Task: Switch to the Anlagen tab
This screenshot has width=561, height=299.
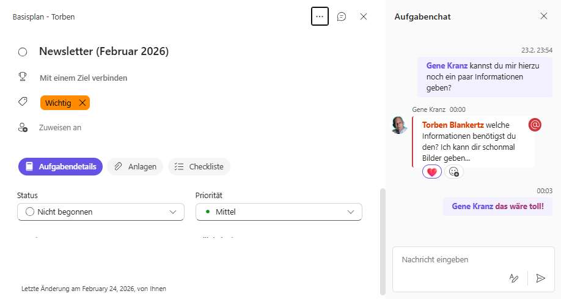Action: click(135, 166)
